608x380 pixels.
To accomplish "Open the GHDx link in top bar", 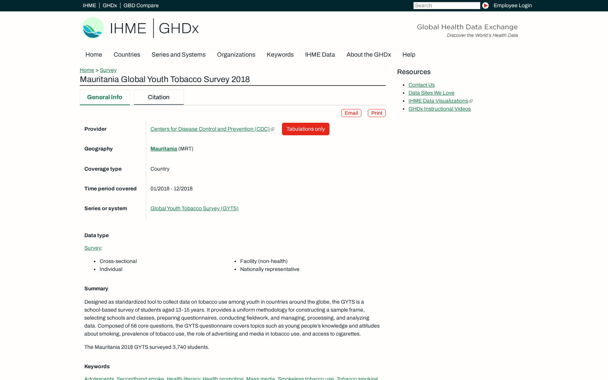I will click(110, 5).
